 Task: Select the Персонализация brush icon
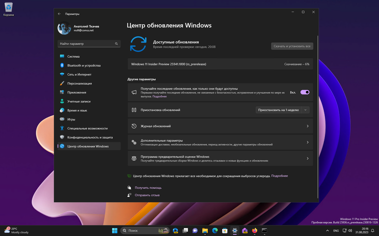[x=62, y=83]
